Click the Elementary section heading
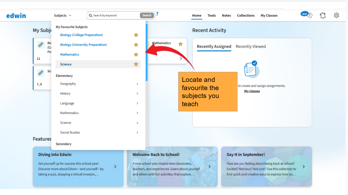This screenshot has width=348, height=195. [64, 76]
